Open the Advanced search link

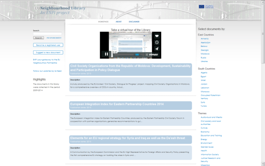[x=54, y=38]
